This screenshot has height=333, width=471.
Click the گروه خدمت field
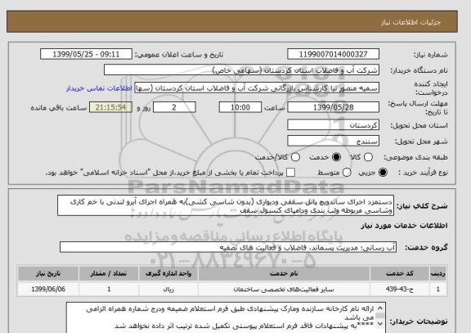tap(228, 247)
